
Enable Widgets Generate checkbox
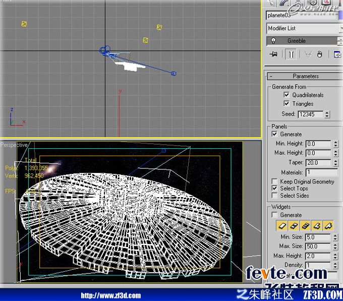point(274,215)
